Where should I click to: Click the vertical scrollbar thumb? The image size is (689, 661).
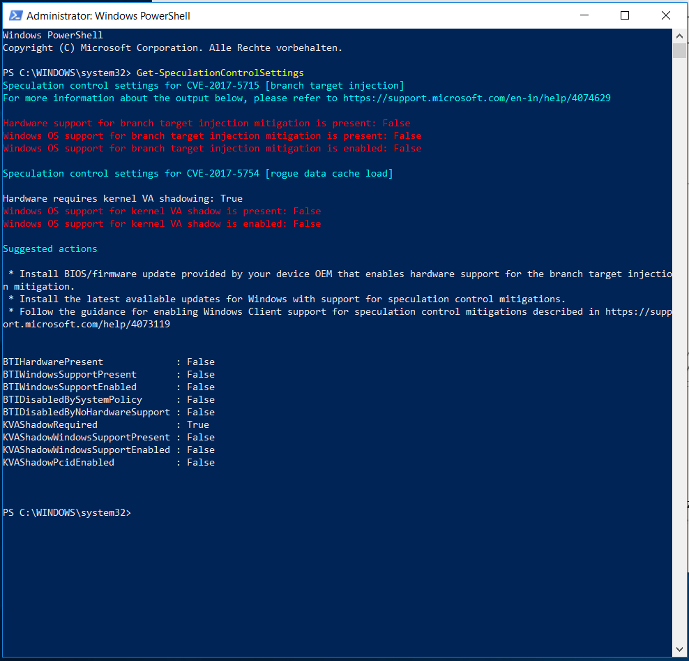(679, 50)
